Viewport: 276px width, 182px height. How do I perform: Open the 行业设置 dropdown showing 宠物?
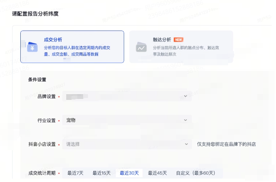[x=127, y=120]
